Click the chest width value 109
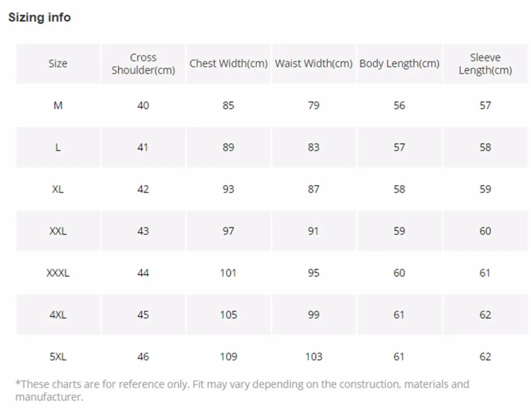 pos(228,357)
